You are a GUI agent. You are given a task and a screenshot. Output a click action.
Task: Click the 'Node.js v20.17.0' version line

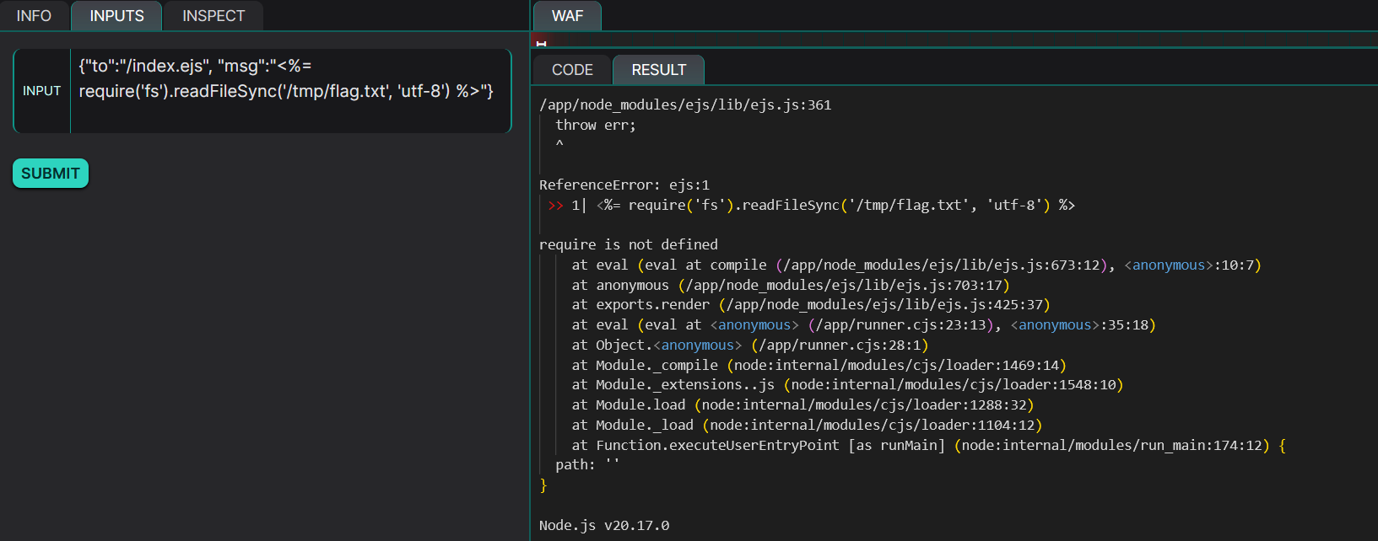(604, 525)
